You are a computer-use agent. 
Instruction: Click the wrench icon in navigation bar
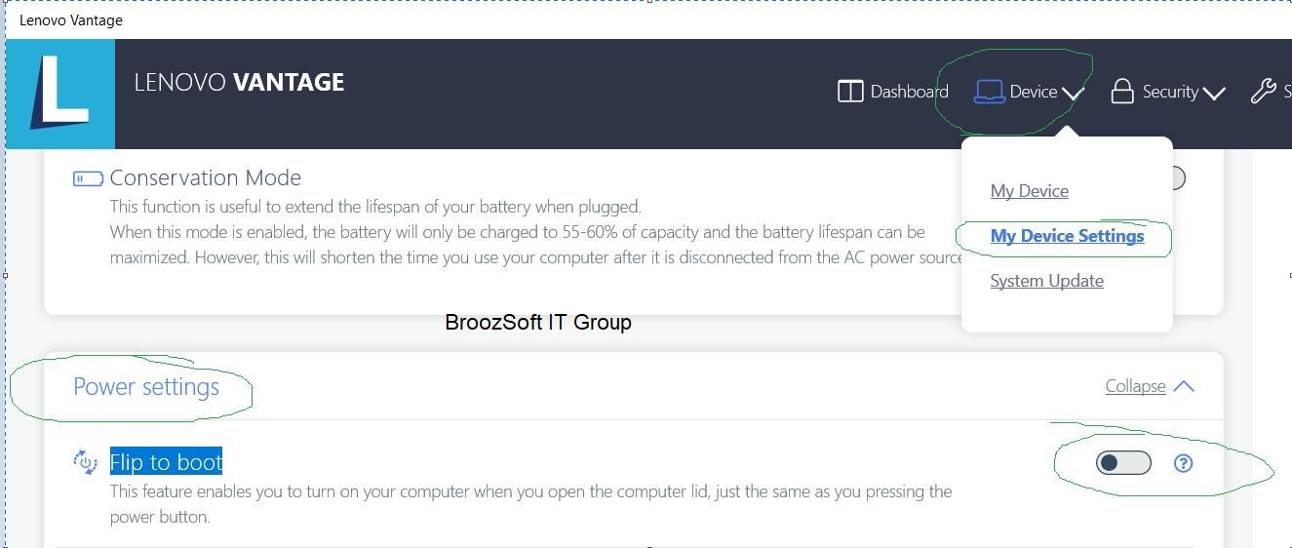coord(1263,92)
